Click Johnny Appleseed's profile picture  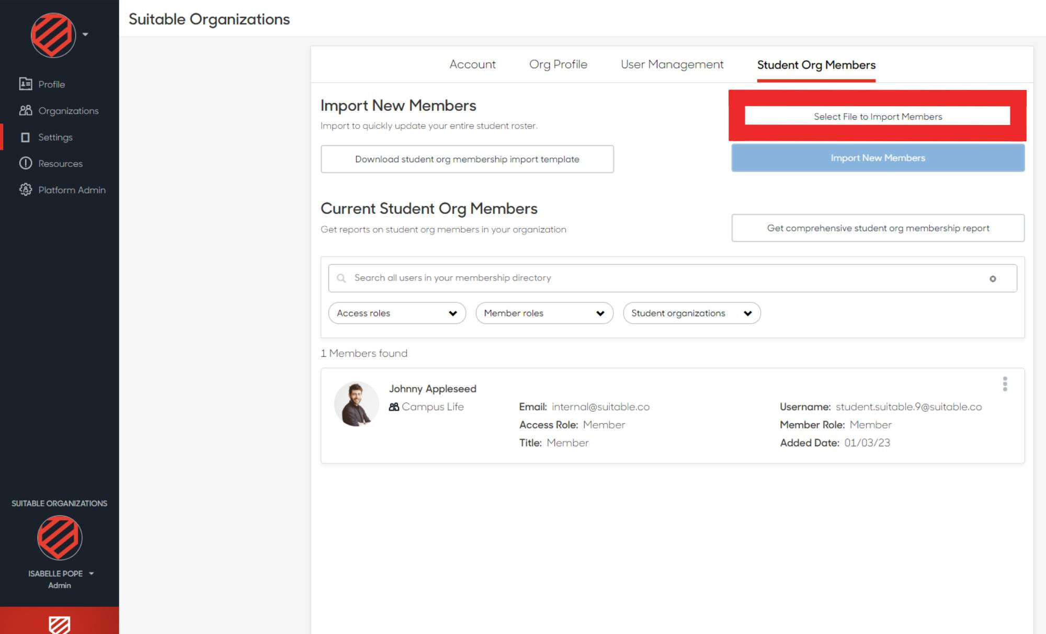(x=356, y=403)
